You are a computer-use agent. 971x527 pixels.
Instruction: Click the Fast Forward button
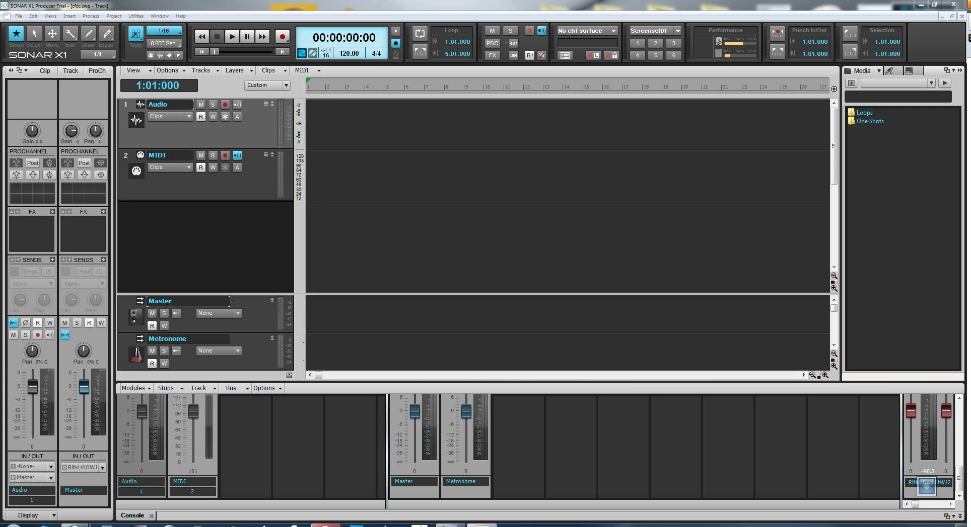(262, 36)
